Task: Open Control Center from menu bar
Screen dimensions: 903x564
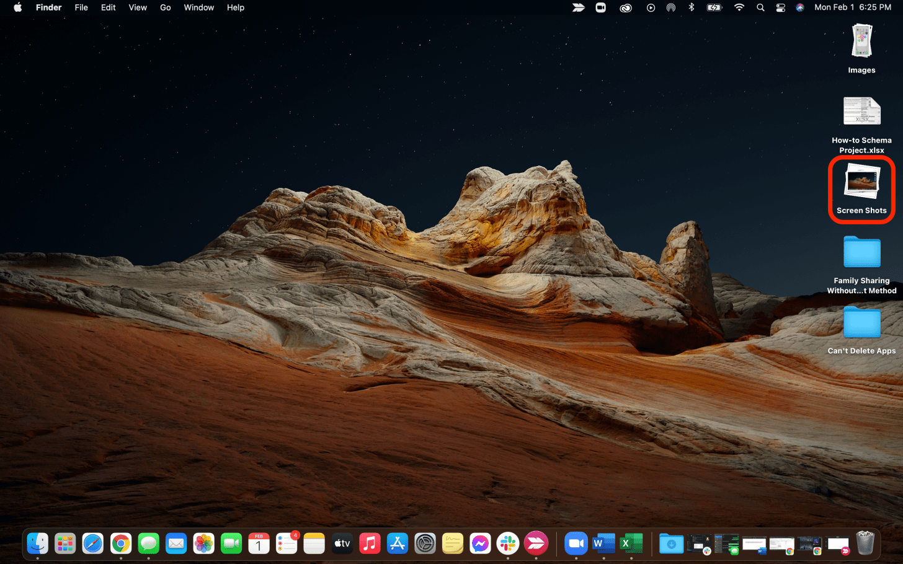Action: [x=781, y=7]
